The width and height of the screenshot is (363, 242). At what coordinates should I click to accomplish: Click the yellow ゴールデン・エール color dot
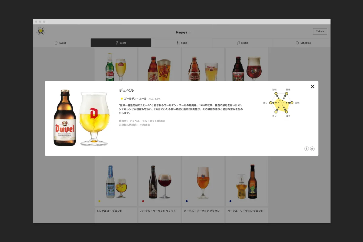122,99
